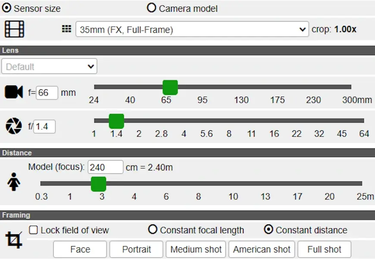Screen dimensions: 375x259
Task: Click the focal length slider handle
Action: pyautogui.click(x=170, y=87)
